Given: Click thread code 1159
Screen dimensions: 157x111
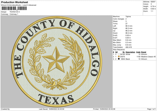Looking at the screenshot, I should tap(138, 57).
